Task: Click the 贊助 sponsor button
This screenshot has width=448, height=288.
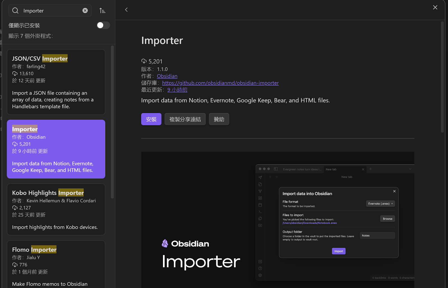Action: point(219,119)
